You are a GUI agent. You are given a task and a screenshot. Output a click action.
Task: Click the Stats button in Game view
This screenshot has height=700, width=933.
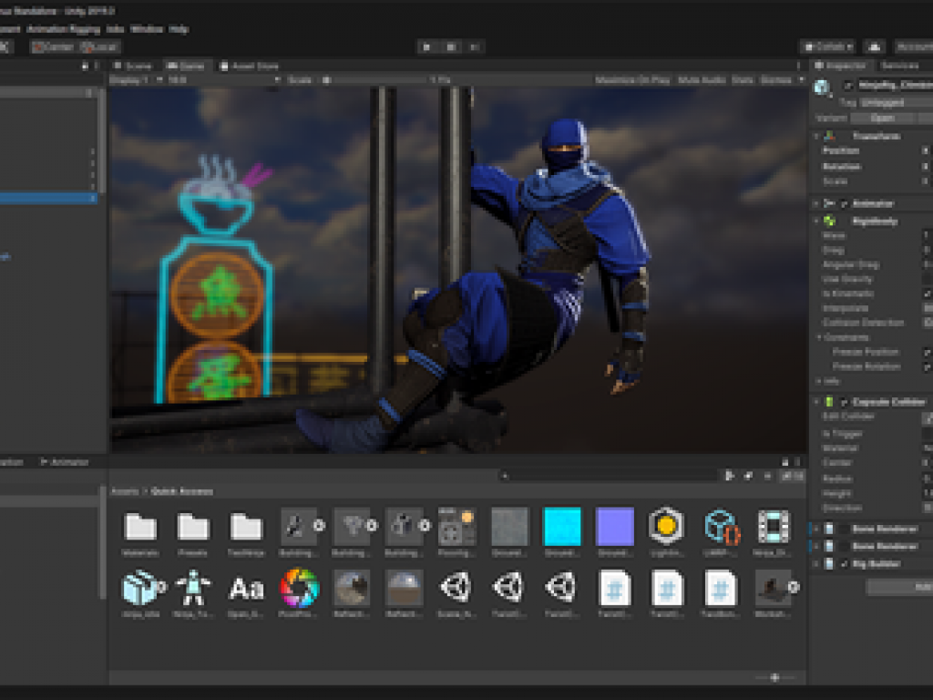click(742, 80)
